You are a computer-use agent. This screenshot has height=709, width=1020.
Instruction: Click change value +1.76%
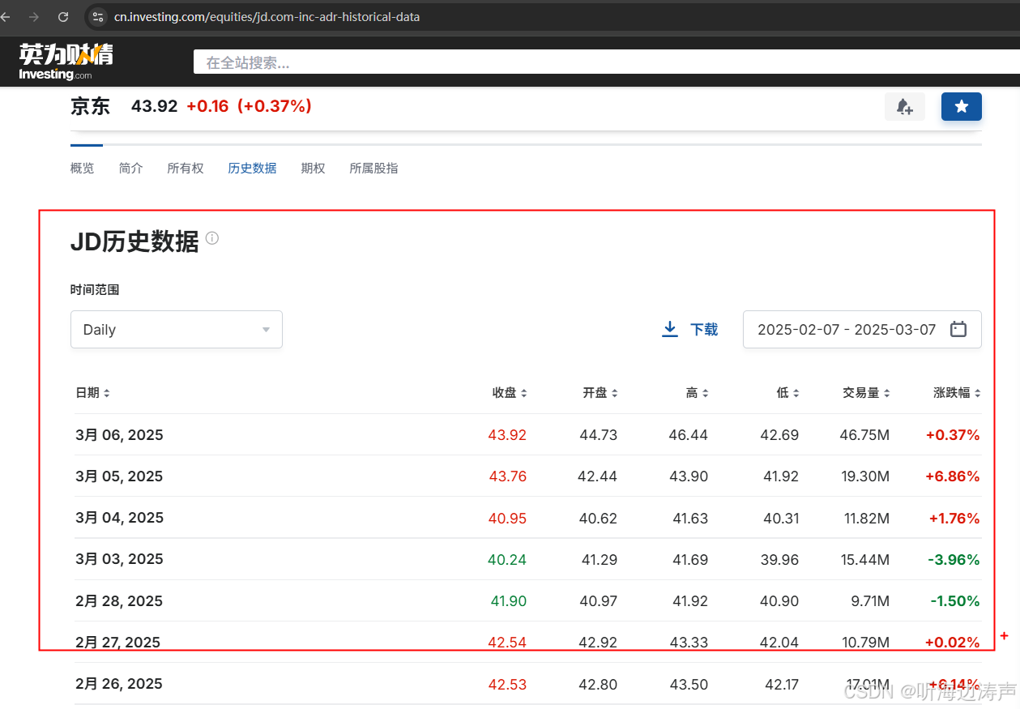[x=953, y=518]
